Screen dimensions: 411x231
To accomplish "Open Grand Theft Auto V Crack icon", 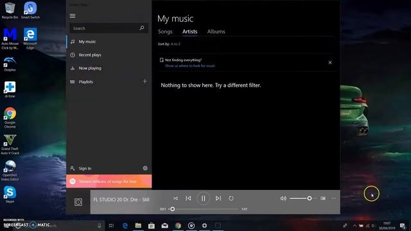I will tap(10, 144).
